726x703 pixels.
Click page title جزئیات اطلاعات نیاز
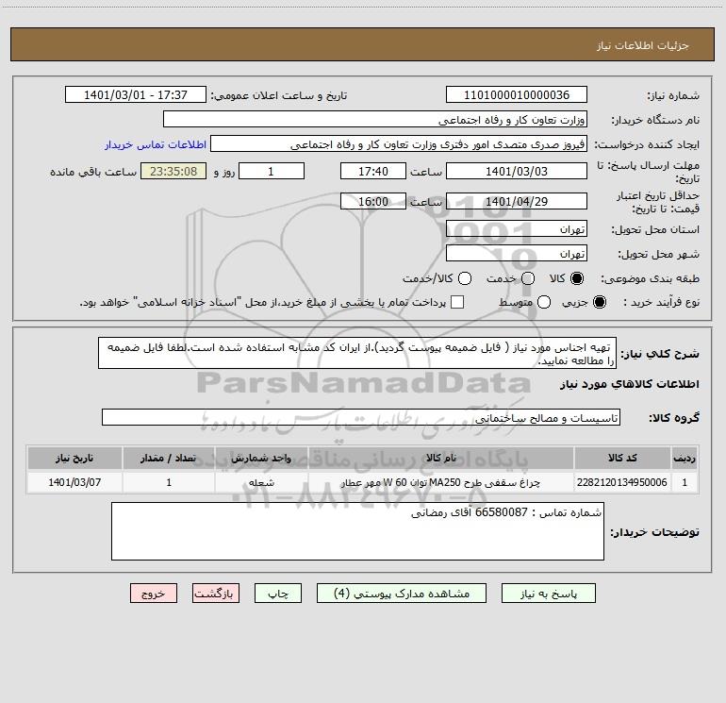click(643, 45)
